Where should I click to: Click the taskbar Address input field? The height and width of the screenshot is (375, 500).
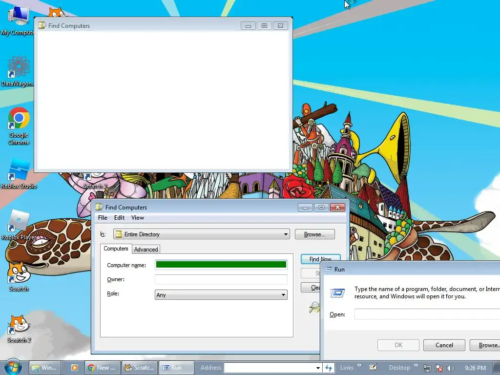(270, 368)
